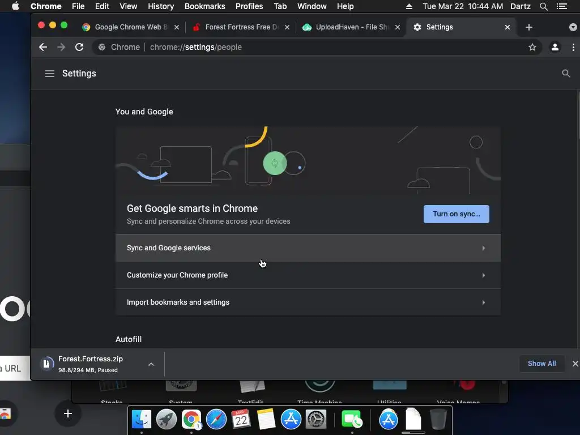Open the Tab menu
The image size is (580, 435).
click(x=280, y=6)
